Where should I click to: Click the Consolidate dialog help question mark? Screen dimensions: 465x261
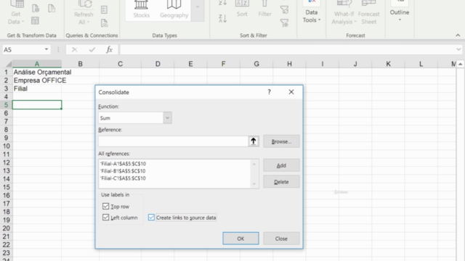(x=269, y=92)
